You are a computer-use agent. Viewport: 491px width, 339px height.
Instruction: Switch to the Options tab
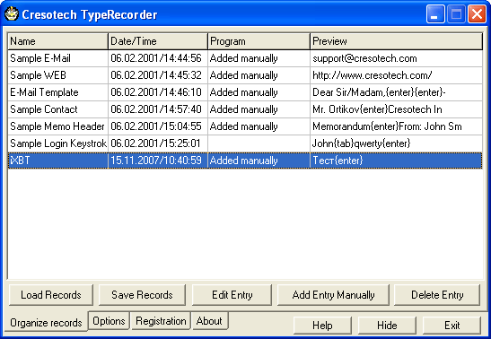pos(109,321)
